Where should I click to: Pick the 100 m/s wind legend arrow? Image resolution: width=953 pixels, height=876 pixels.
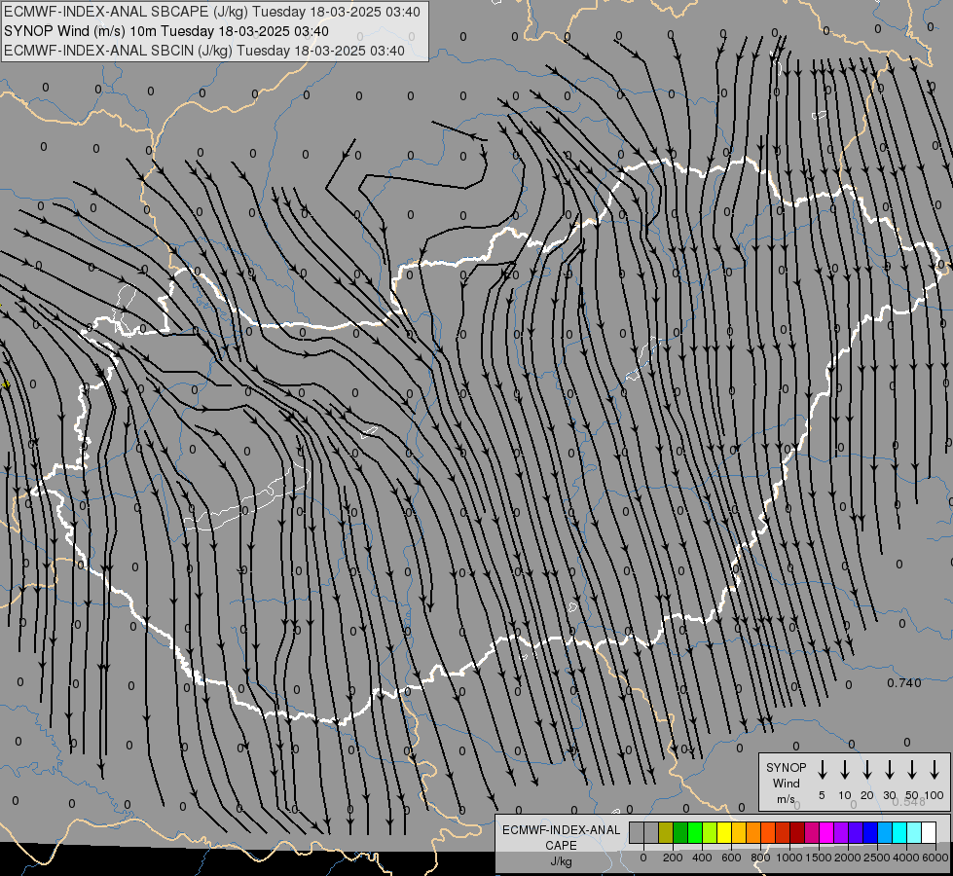[935, 769]
